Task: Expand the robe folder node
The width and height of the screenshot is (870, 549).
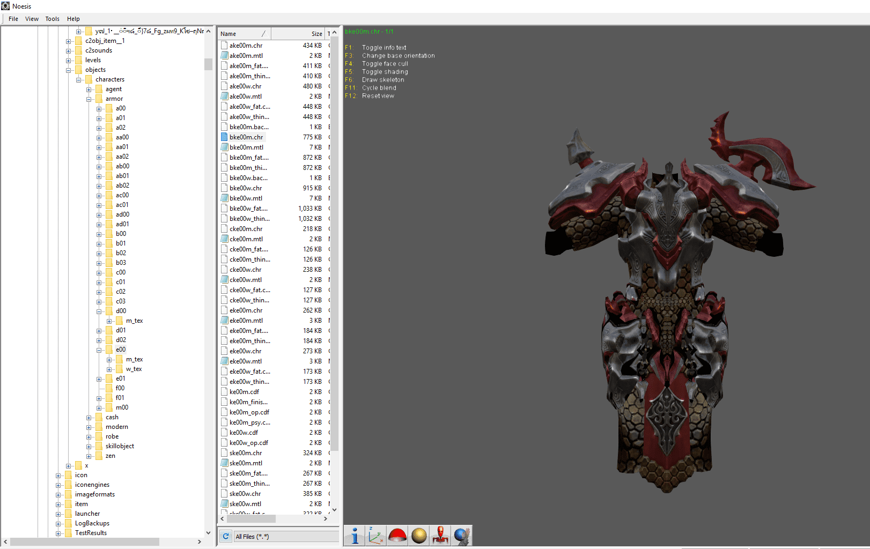Action: 89,437
